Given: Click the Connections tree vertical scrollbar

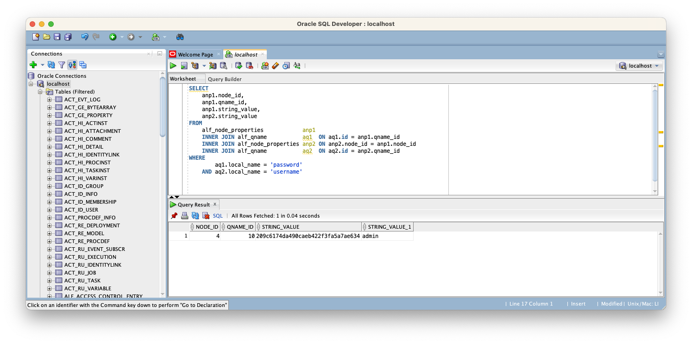Looking at the screenshot, I should click(163, 106).
